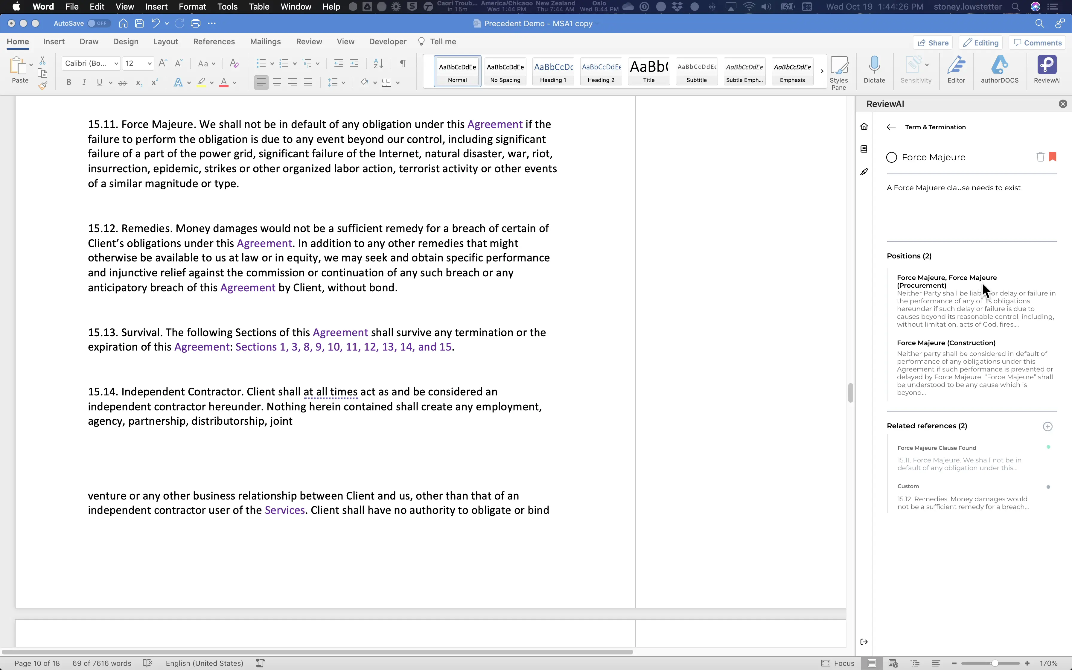Viewport: 1072px width, 670px height.
Task: Go back using the arrow beside Term & Termination
Action: pos(891,127)
